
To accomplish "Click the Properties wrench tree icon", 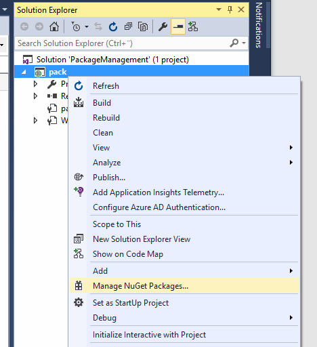I will (52, 84).
